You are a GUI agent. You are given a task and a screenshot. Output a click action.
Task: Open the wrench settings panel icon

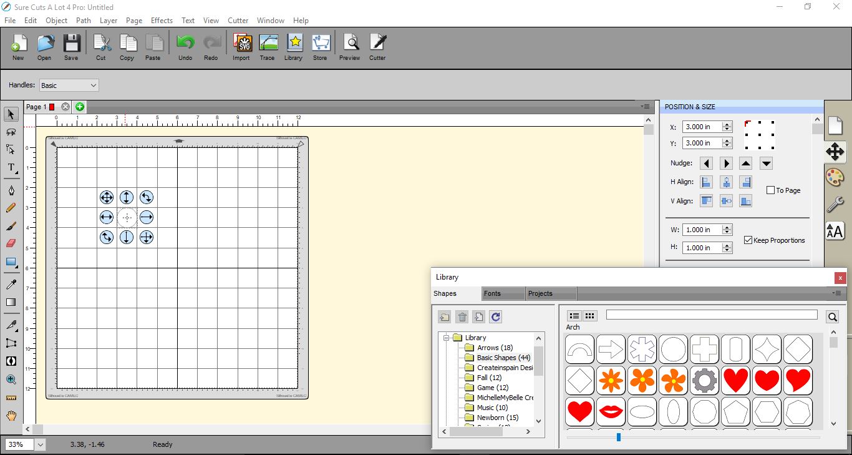pos(835,204)
